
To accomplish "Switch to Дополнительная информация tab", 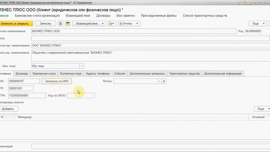I will (223, 73).
